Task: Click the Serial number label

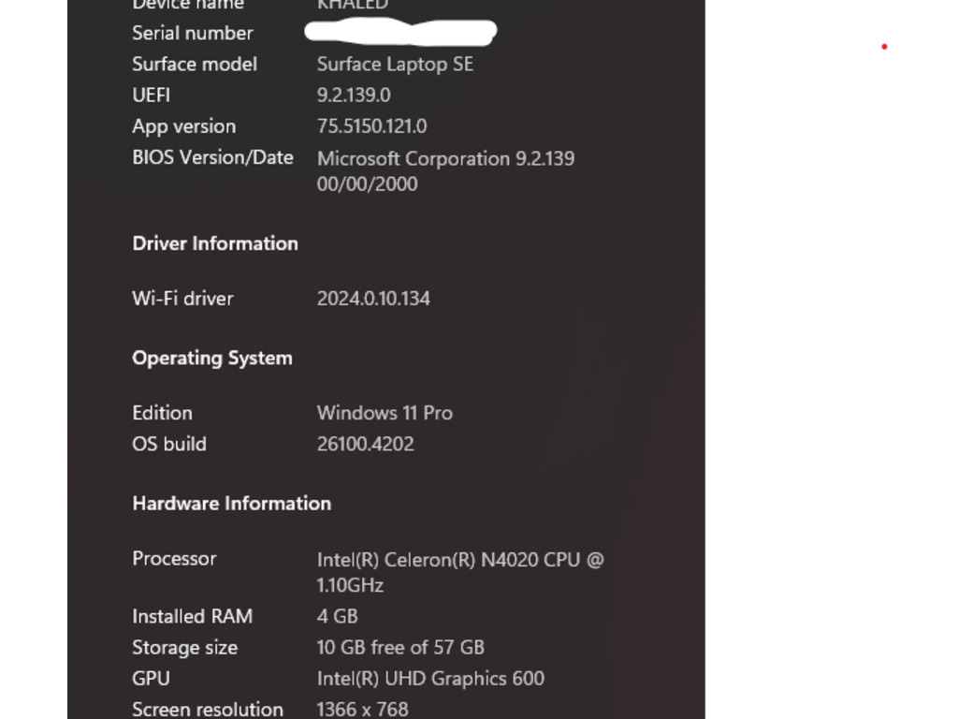Action: 193,33
